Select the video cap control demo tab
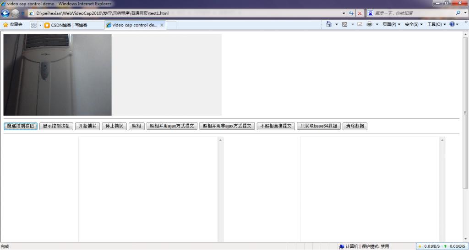This screenshot has width=469, height=250. pos(132,25)
